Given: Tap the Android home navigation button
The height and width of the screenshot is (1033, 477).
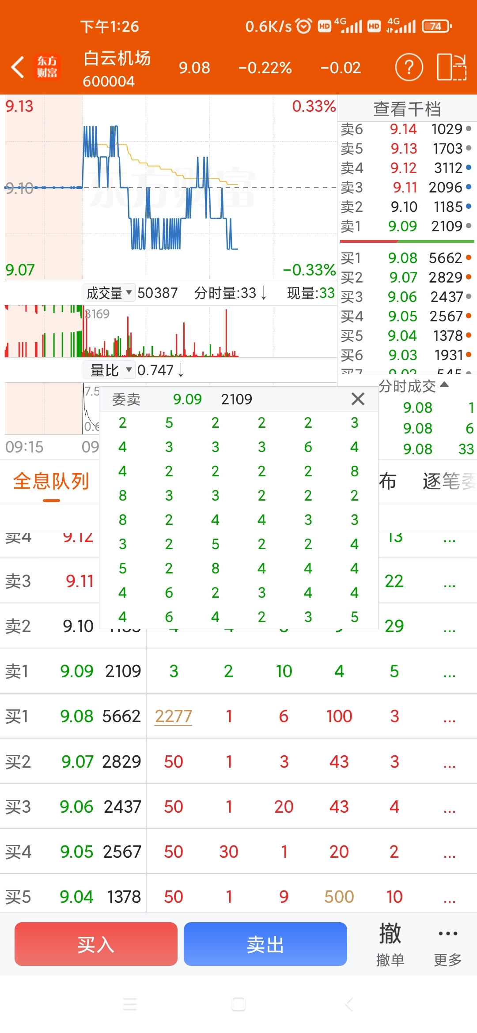Looking at the screenshot, I should pyautogui.click(x=238, y=1004).
